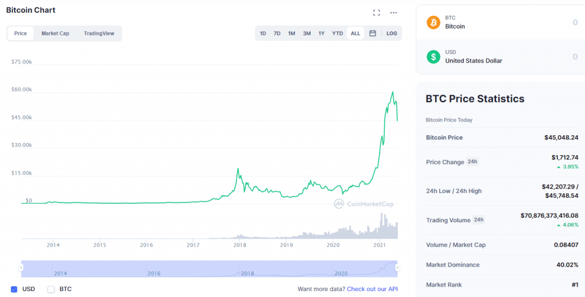Switch to the TradingView tab
This screenshot has height=297, width=585.
pos(99,33)
